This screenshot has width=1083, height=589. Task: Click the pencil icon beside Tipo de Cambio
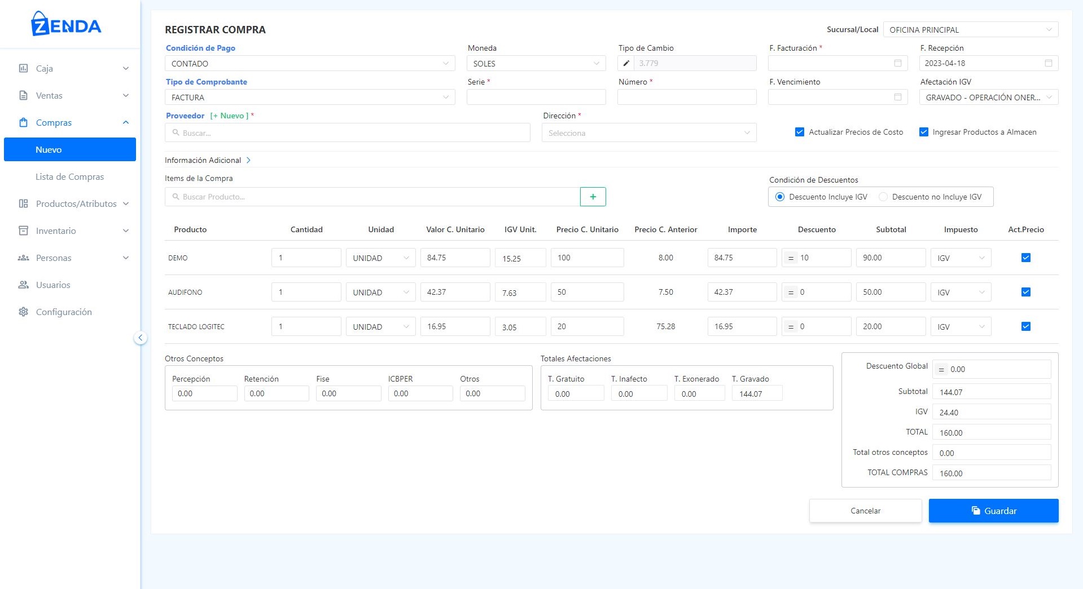[626, 63]
